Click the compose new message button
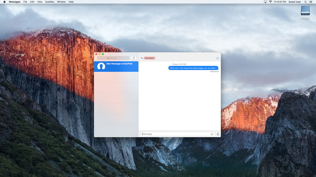Image resolution: width=316 pixels, height=177 pixels. tap(134, 58)
